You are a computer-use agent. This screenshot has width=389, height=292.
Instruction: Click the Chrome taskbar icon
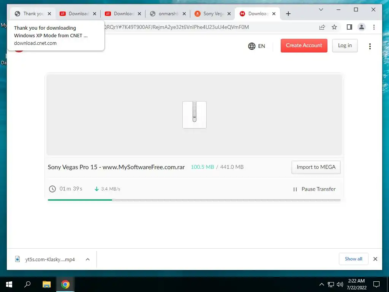pos(65,284)
